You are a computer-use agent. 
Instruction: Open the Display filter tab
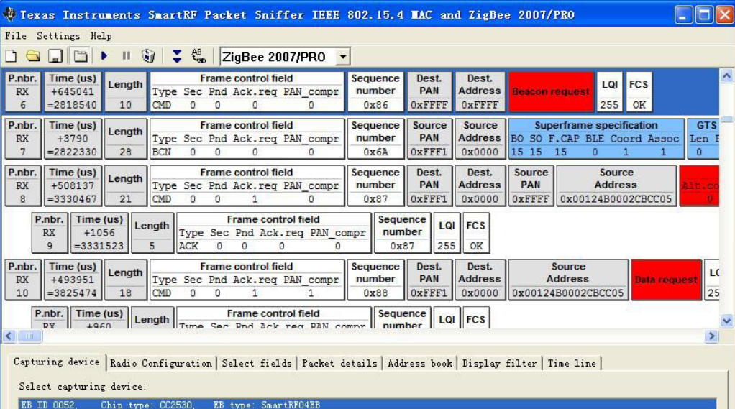tap(499, 364)
